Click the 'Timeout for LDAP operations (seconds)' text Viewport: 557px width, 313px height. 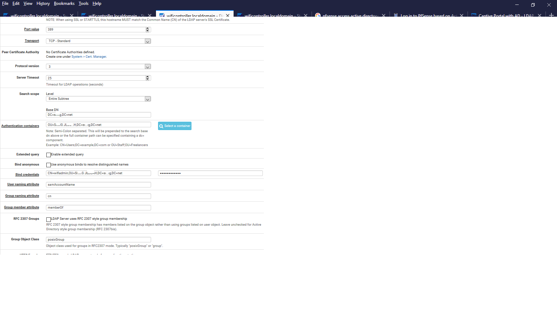coord(74,85)
